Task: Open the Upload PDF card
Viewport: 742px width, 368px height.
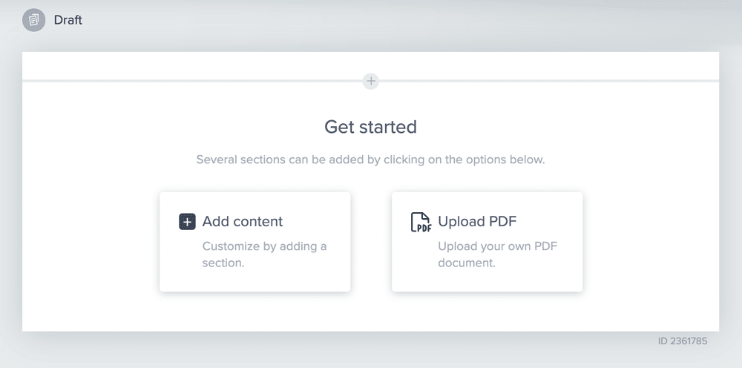Action: [487, 242]
